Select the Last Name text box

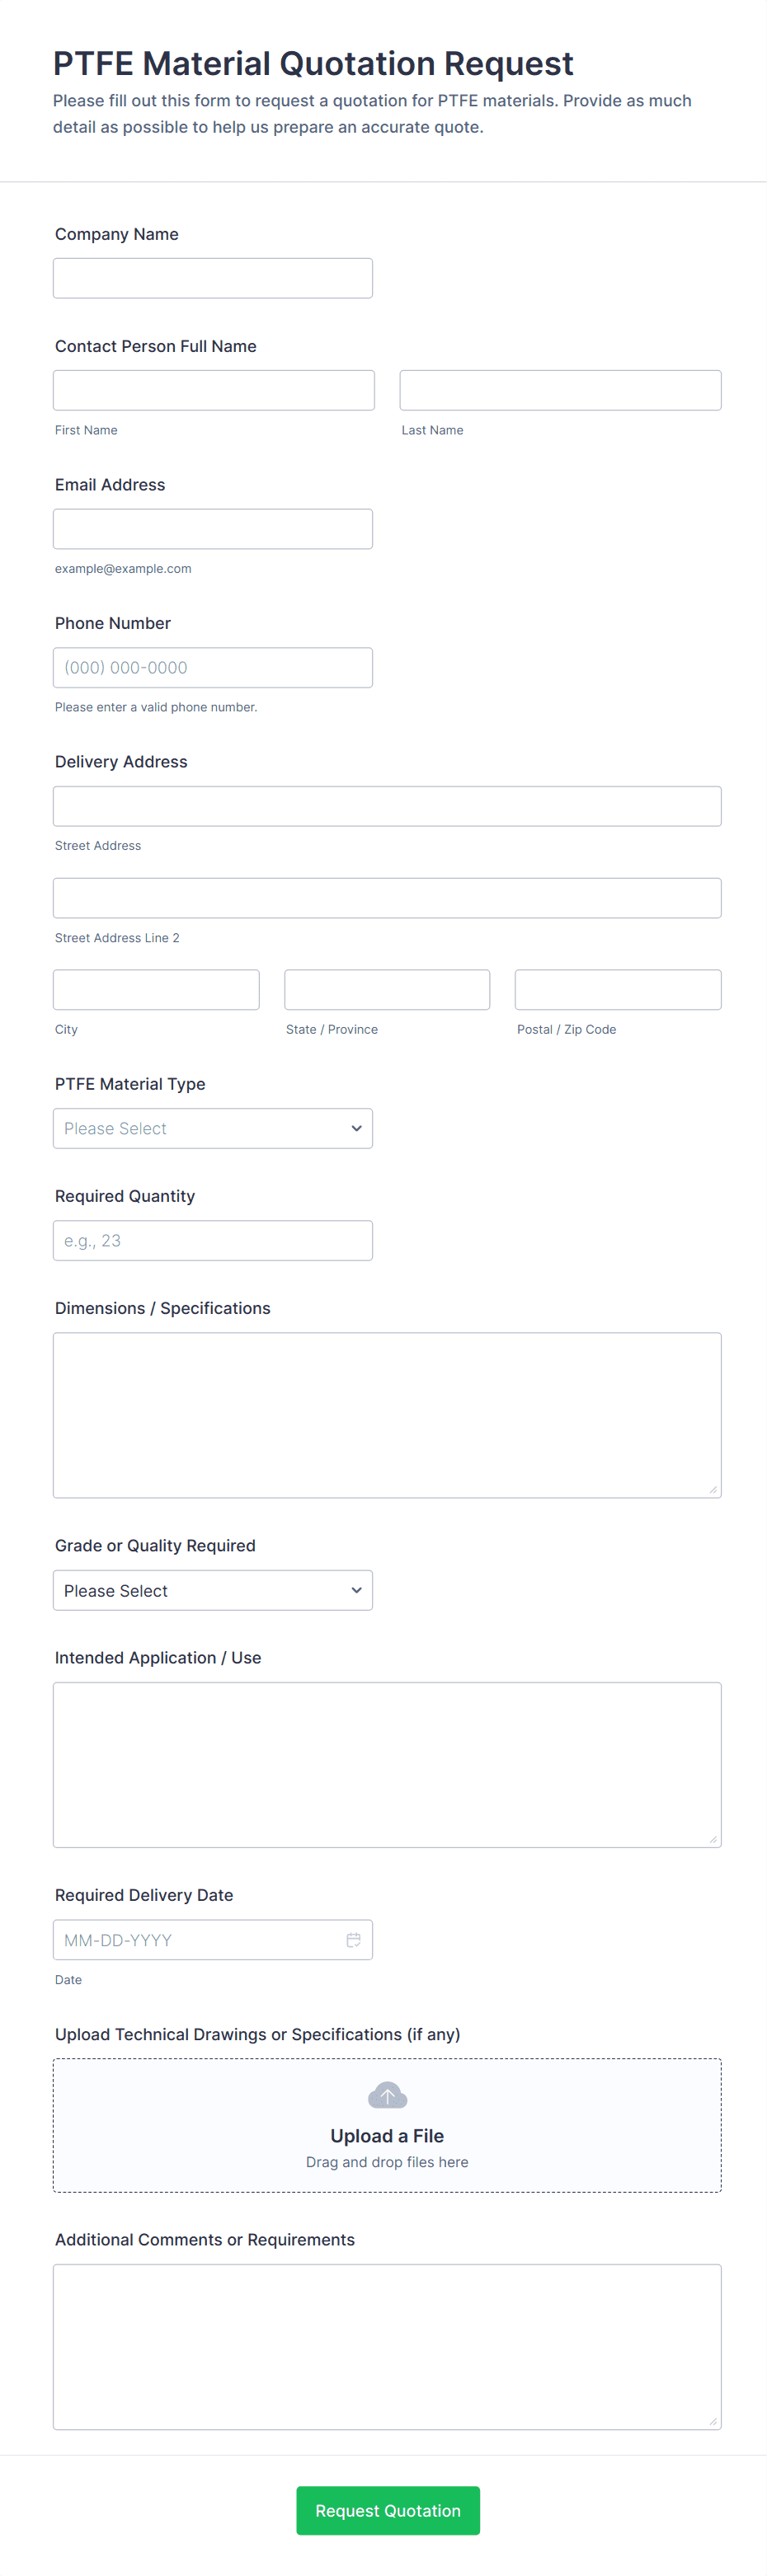point(560,390)
